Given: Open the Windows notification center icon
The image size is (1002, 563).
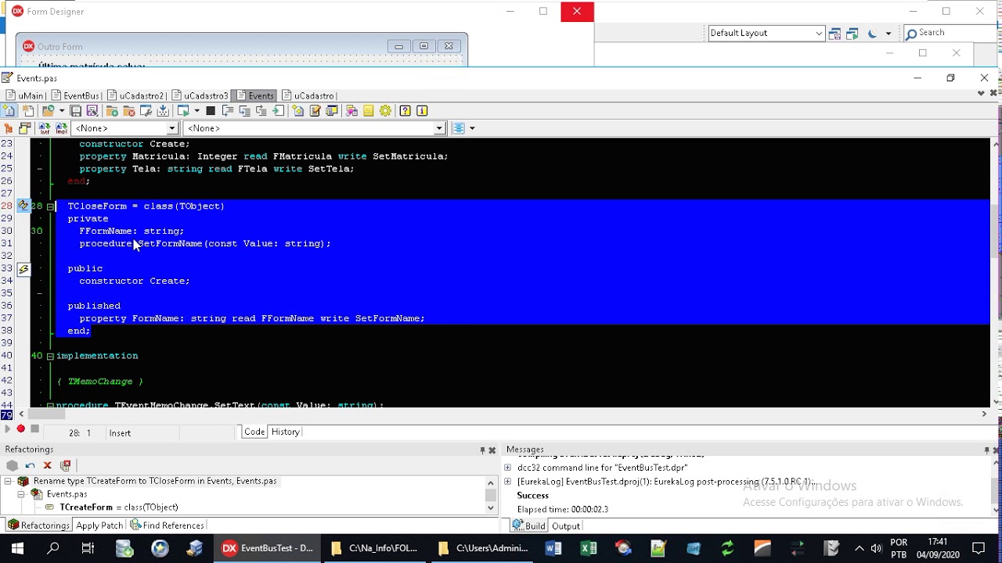Looking at the screenshot, I should tap(979, 548).
